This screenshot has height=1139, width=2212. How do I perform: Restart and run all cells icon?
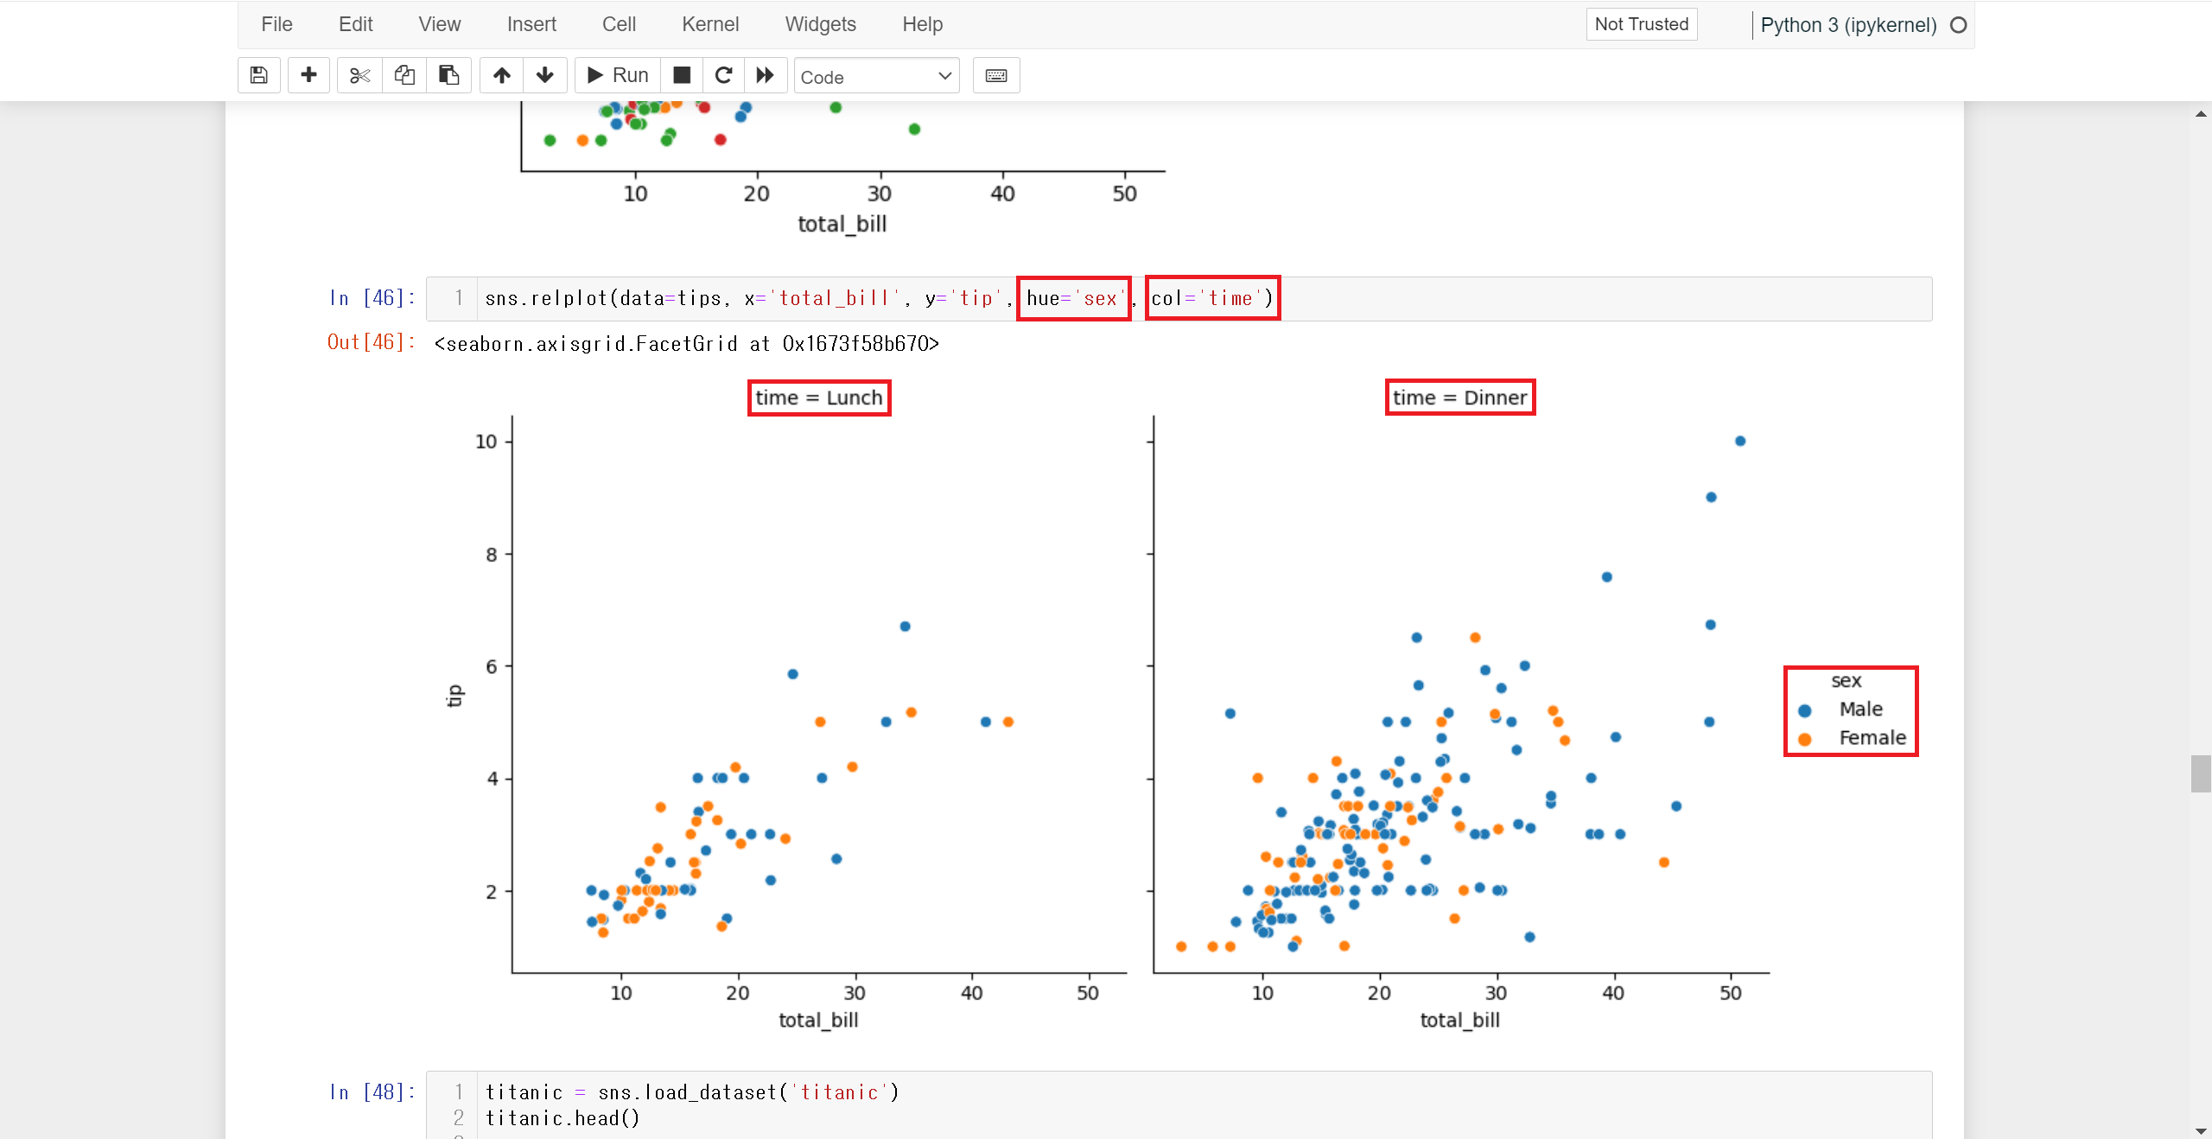tap(765, 75)
